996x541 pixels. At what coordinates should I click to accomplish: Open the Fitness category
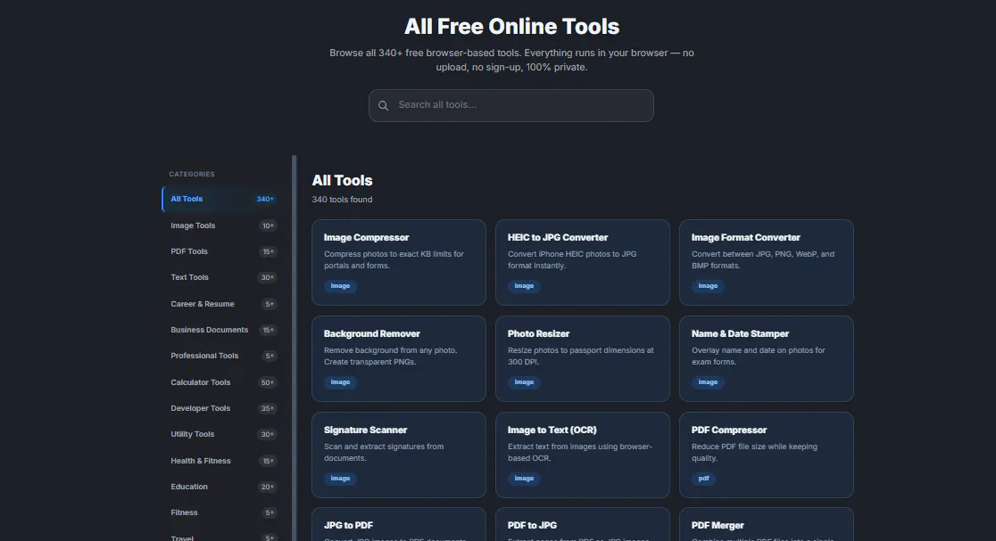[x=220, y=512]
